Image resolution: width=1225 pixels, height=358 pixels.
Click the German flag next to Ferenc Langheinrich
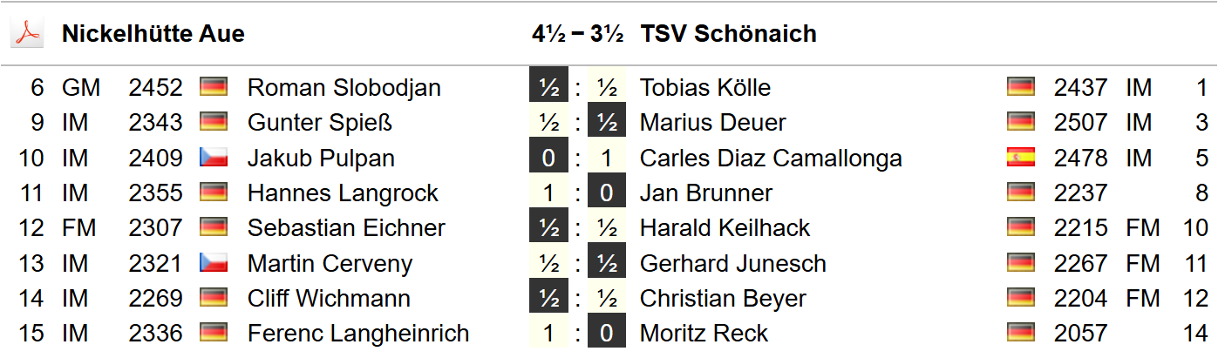click(x=214, y=334)
